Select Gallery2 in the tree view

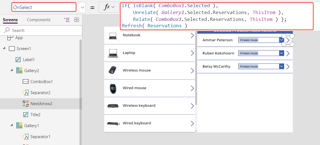(31, 70)
